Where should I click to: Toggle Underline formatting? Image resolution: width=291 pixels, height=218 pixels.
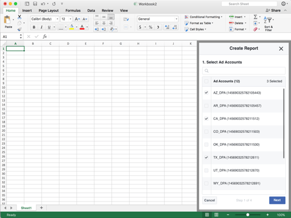pyautogui.click(x=49, y=27)
